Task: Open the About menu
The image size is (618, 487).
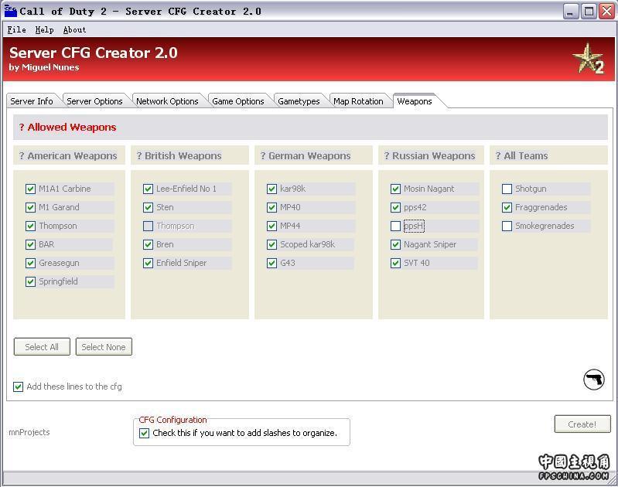Action: [x=74, y=30]
